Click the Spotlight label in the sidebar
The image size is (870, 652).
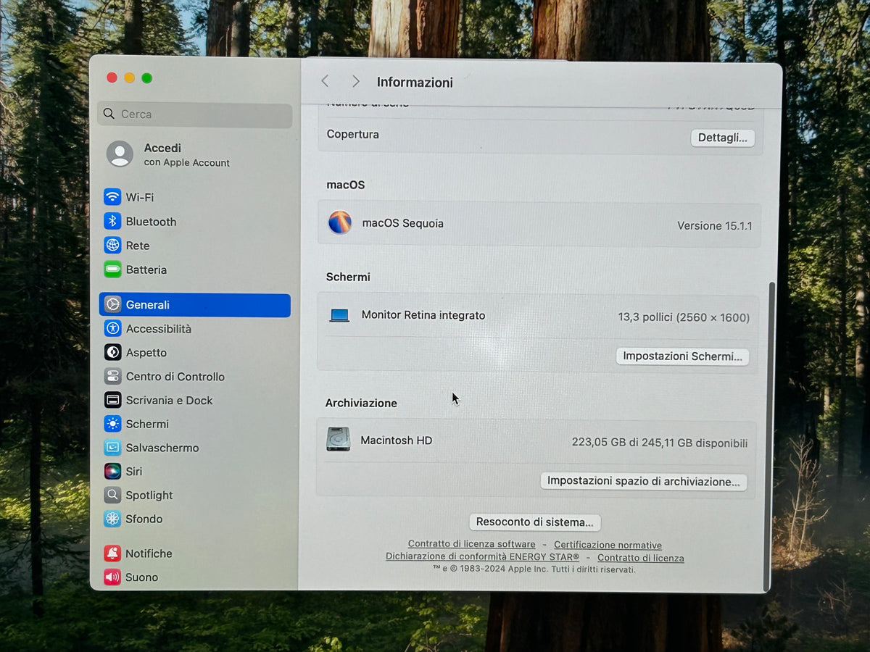(x=149, y=496)
